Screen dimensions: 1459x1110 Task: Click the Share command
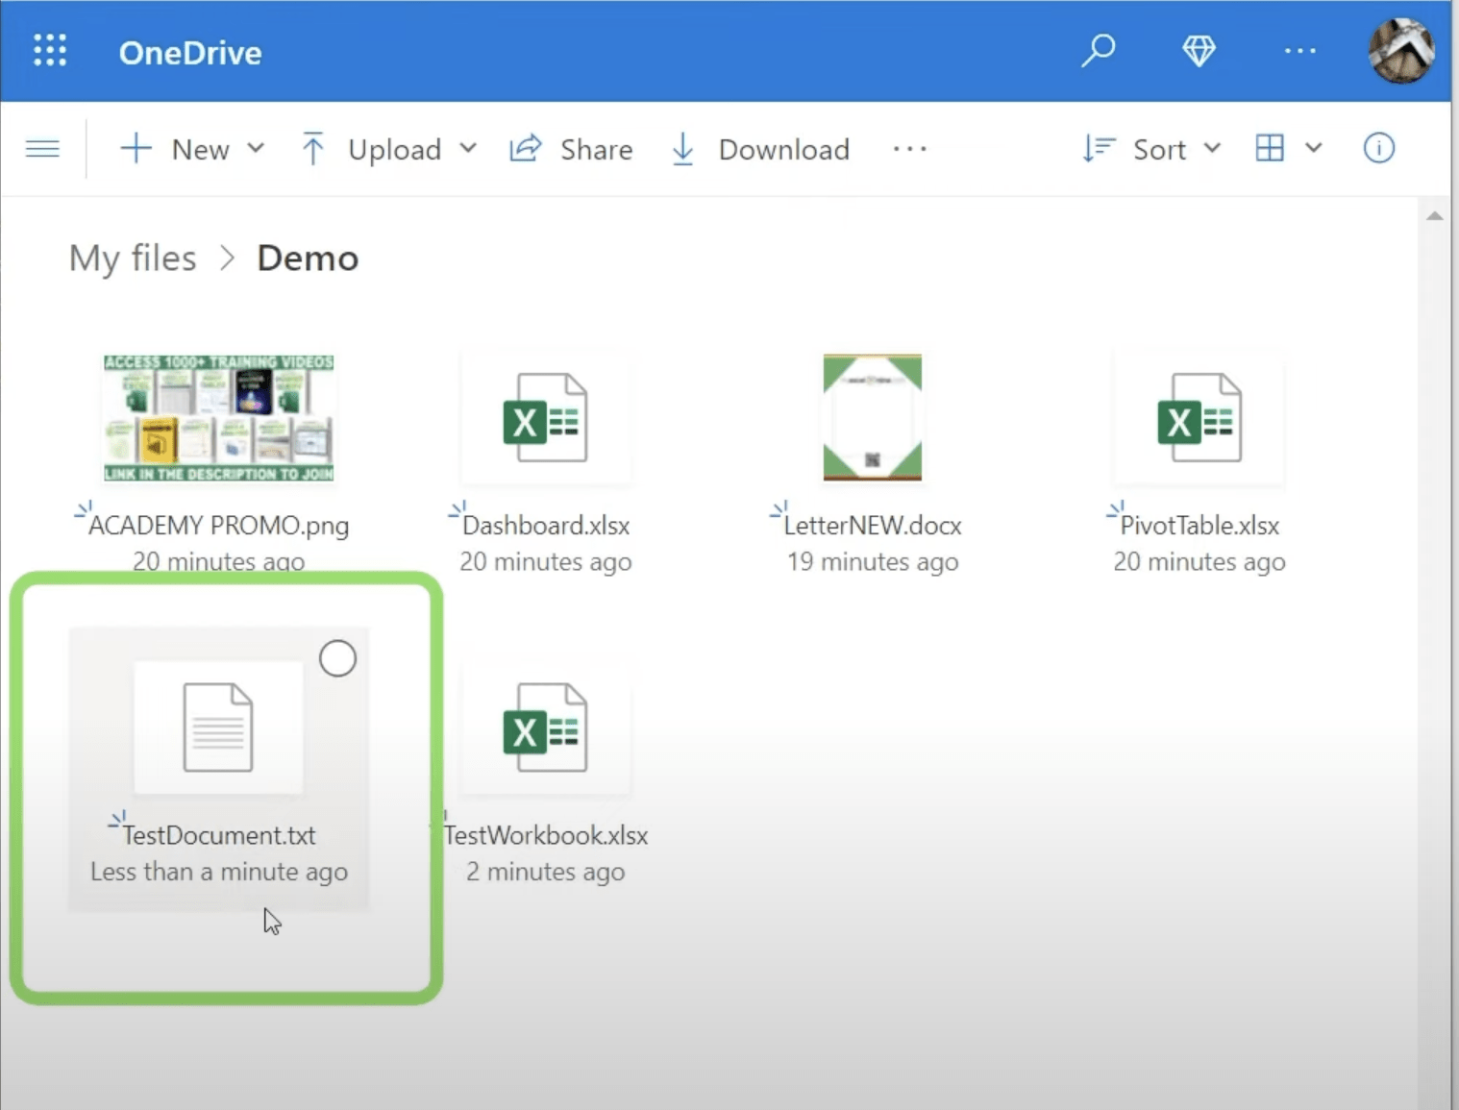pyautogui.click(x=571, y=149)
